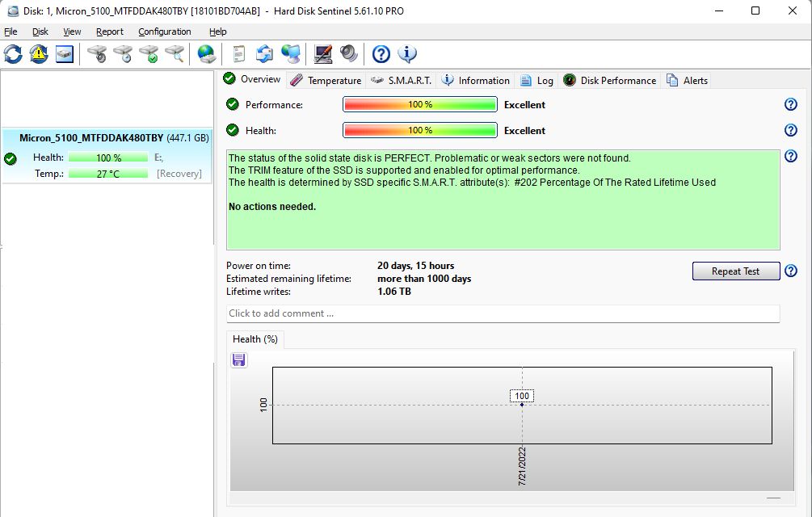The width and height of the screenshot is (812, 517).
Task: Open the Report menu
Action: click(x=110, y=32)
